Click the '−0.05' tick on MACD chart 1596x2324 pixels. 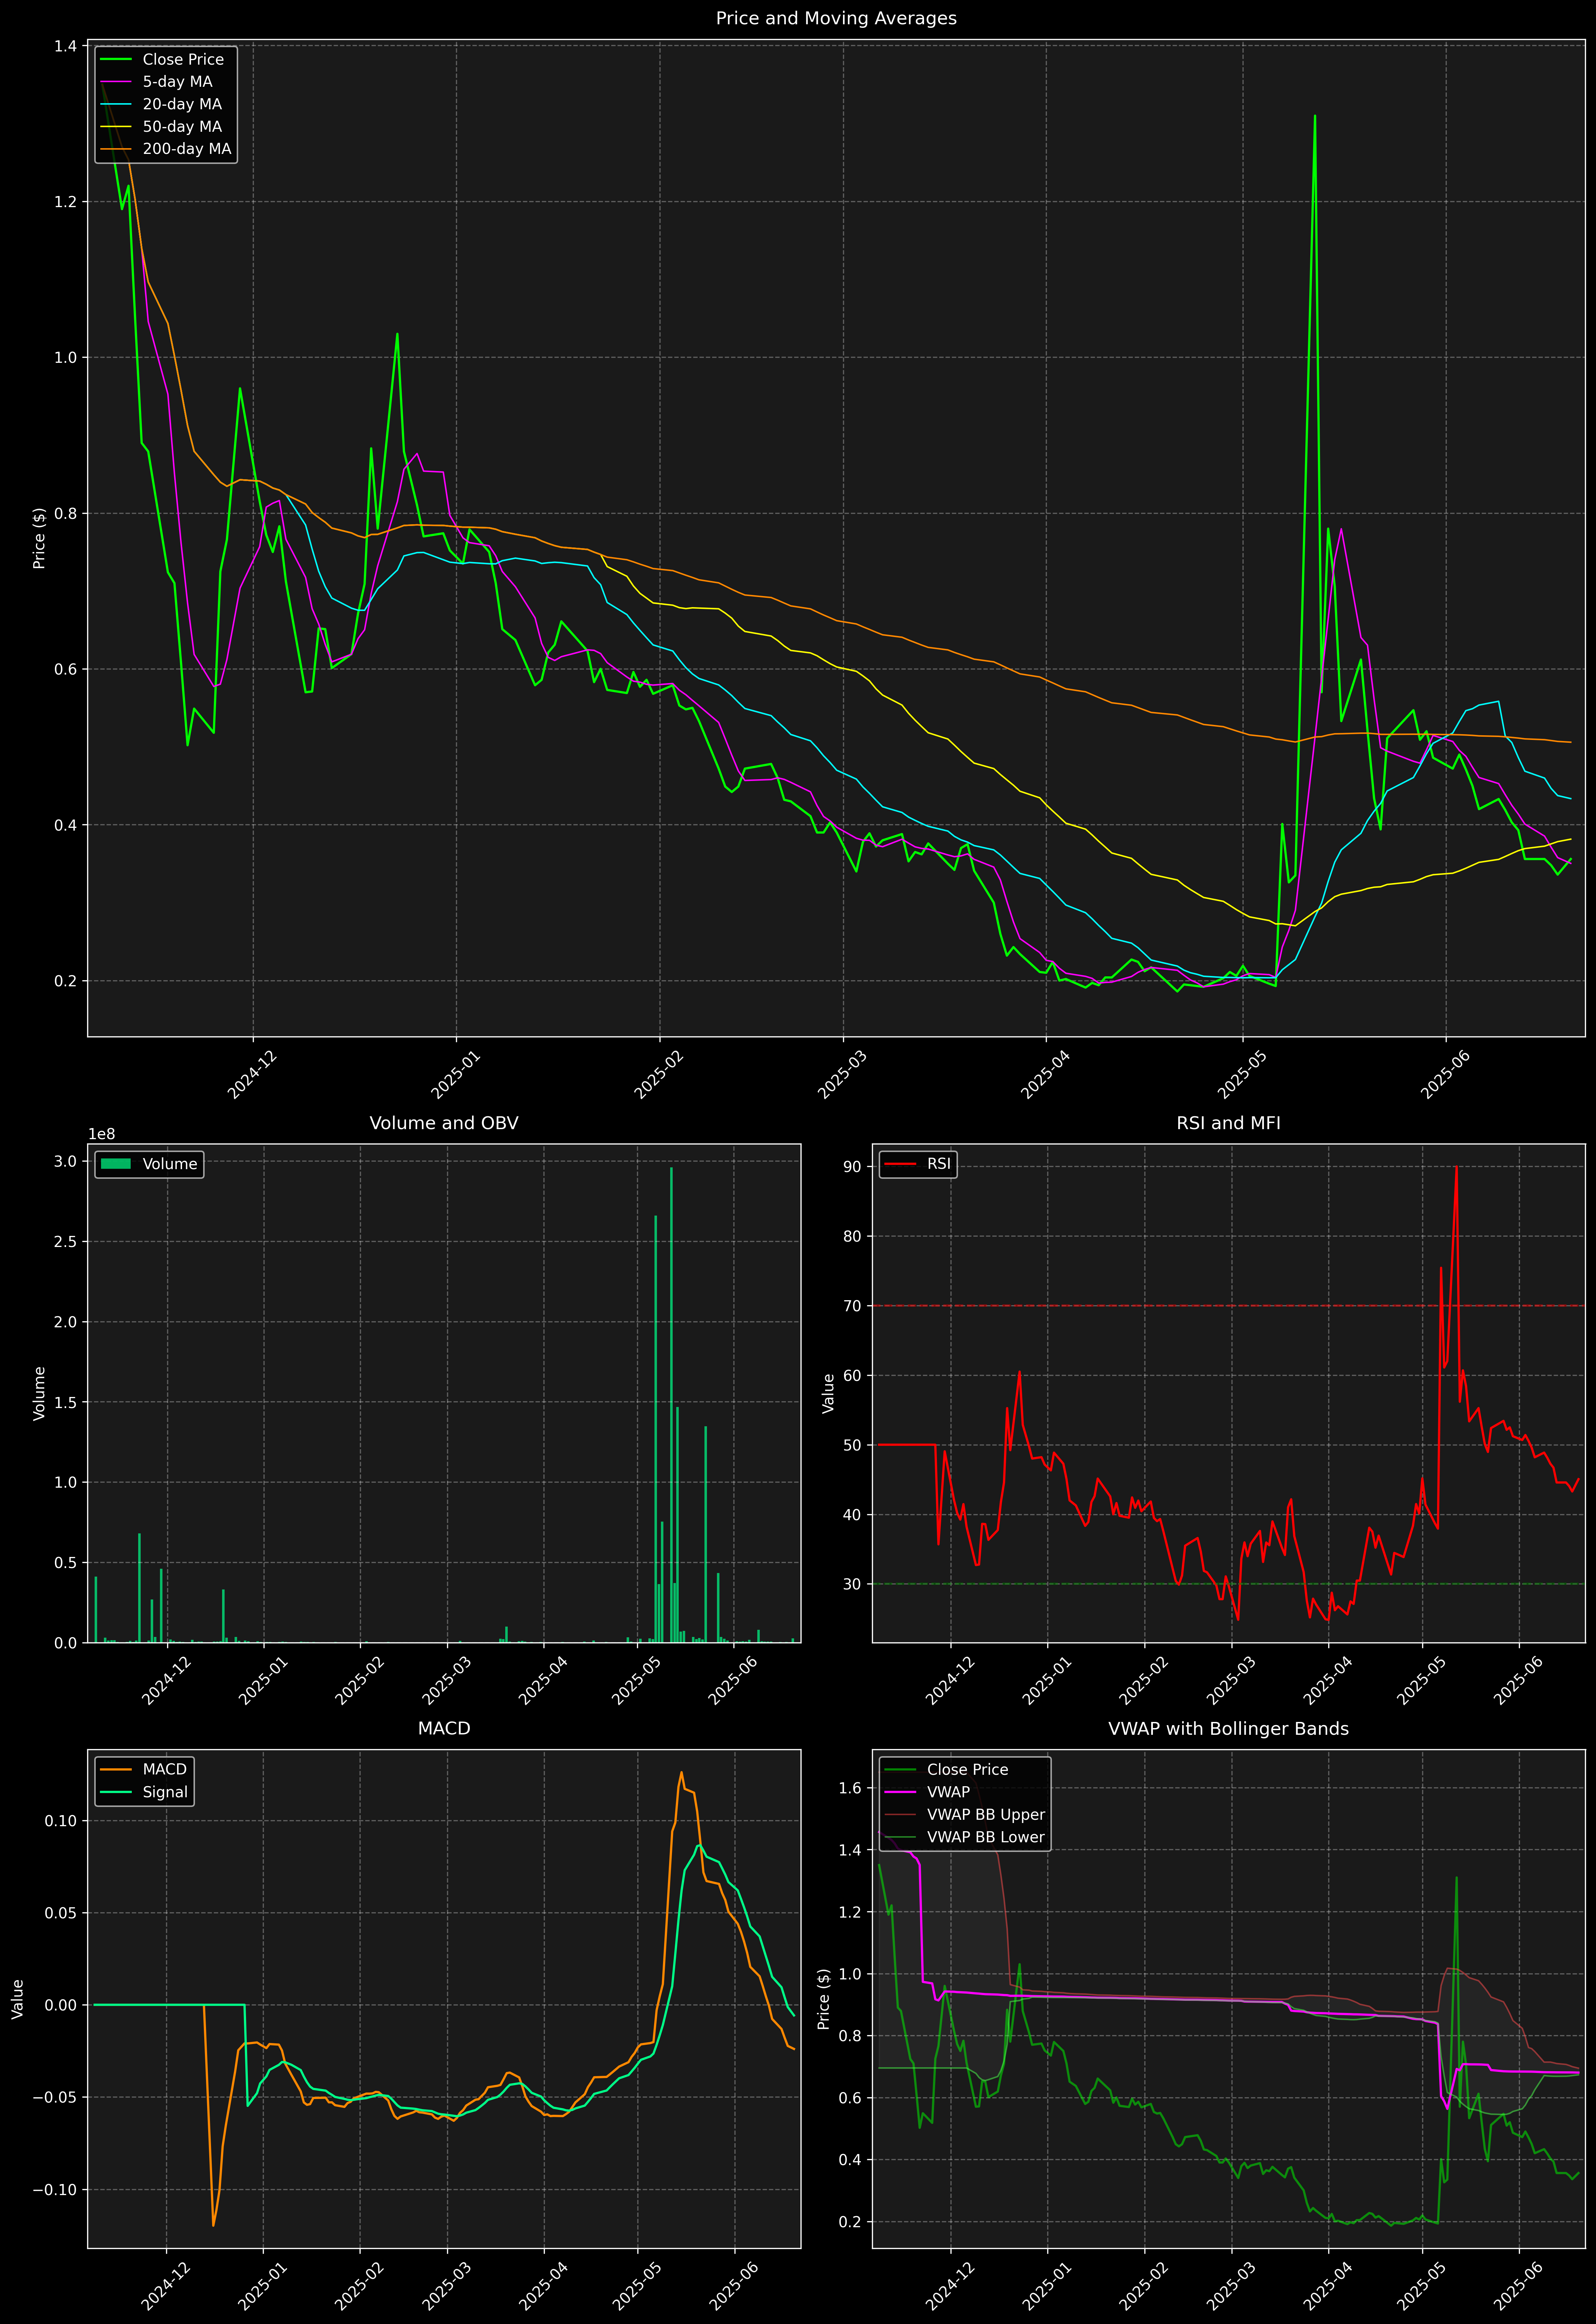pos(55,2097)
